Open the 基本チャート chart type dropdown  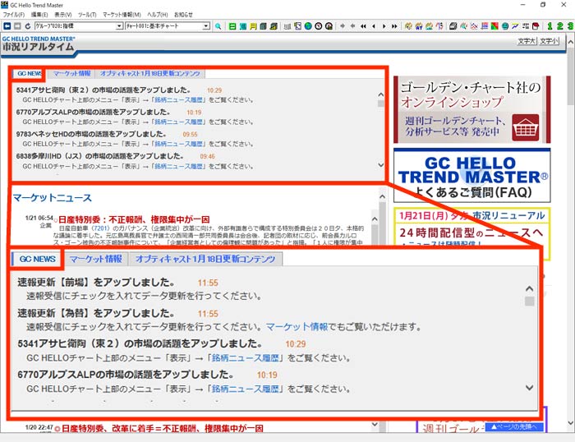click(206, 26)
